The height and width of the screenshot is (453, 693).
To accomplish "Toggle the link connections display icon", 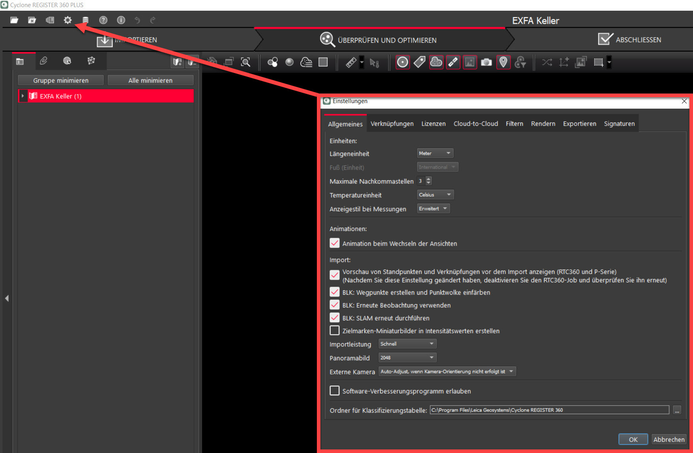I will coord(453,62).
